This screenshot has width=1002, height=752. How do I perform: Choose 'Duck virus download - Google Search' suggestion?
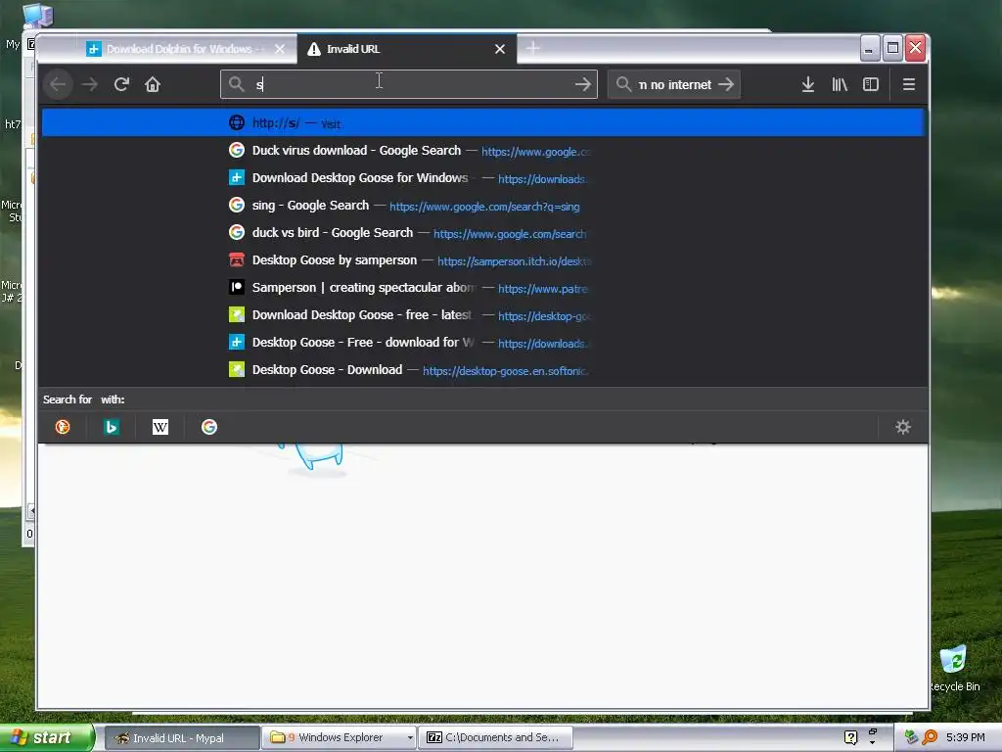[x=482, y=150]
